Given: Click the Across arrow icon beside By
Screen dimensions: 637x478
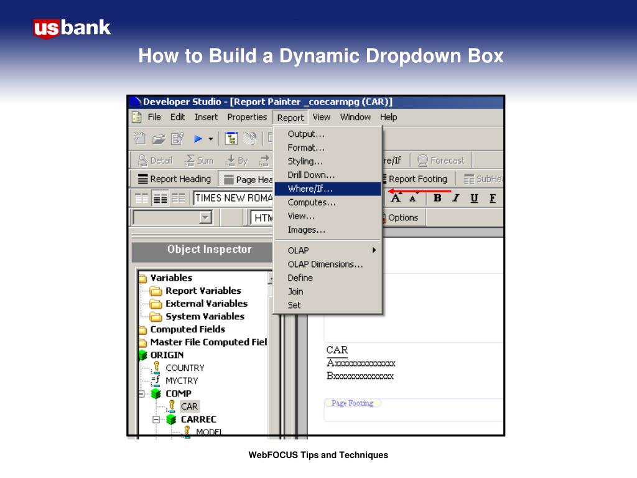Looking at the screenshot, I should 264,161.
